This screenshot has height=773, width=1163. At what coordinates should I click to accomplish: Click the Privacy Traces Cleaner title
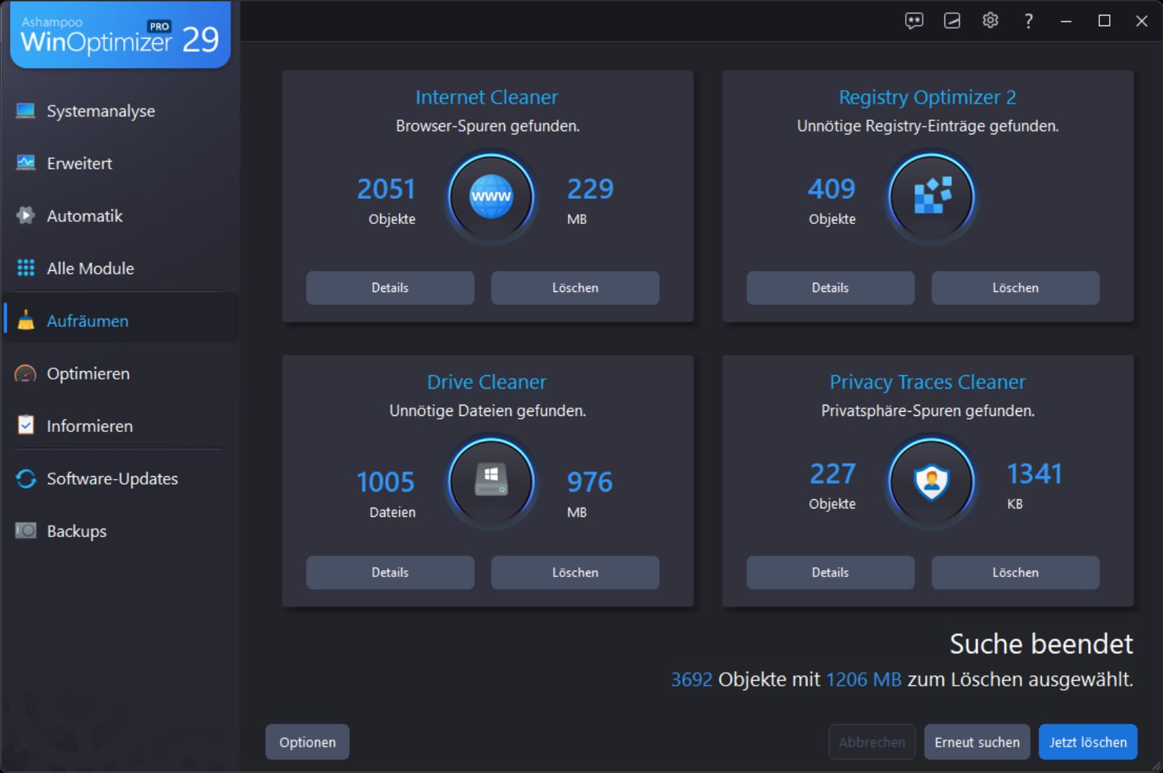coord(928,382)
